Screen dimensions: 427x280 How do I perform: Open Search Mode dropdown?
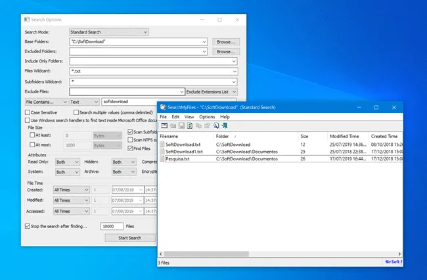click(x=109, y=32)
